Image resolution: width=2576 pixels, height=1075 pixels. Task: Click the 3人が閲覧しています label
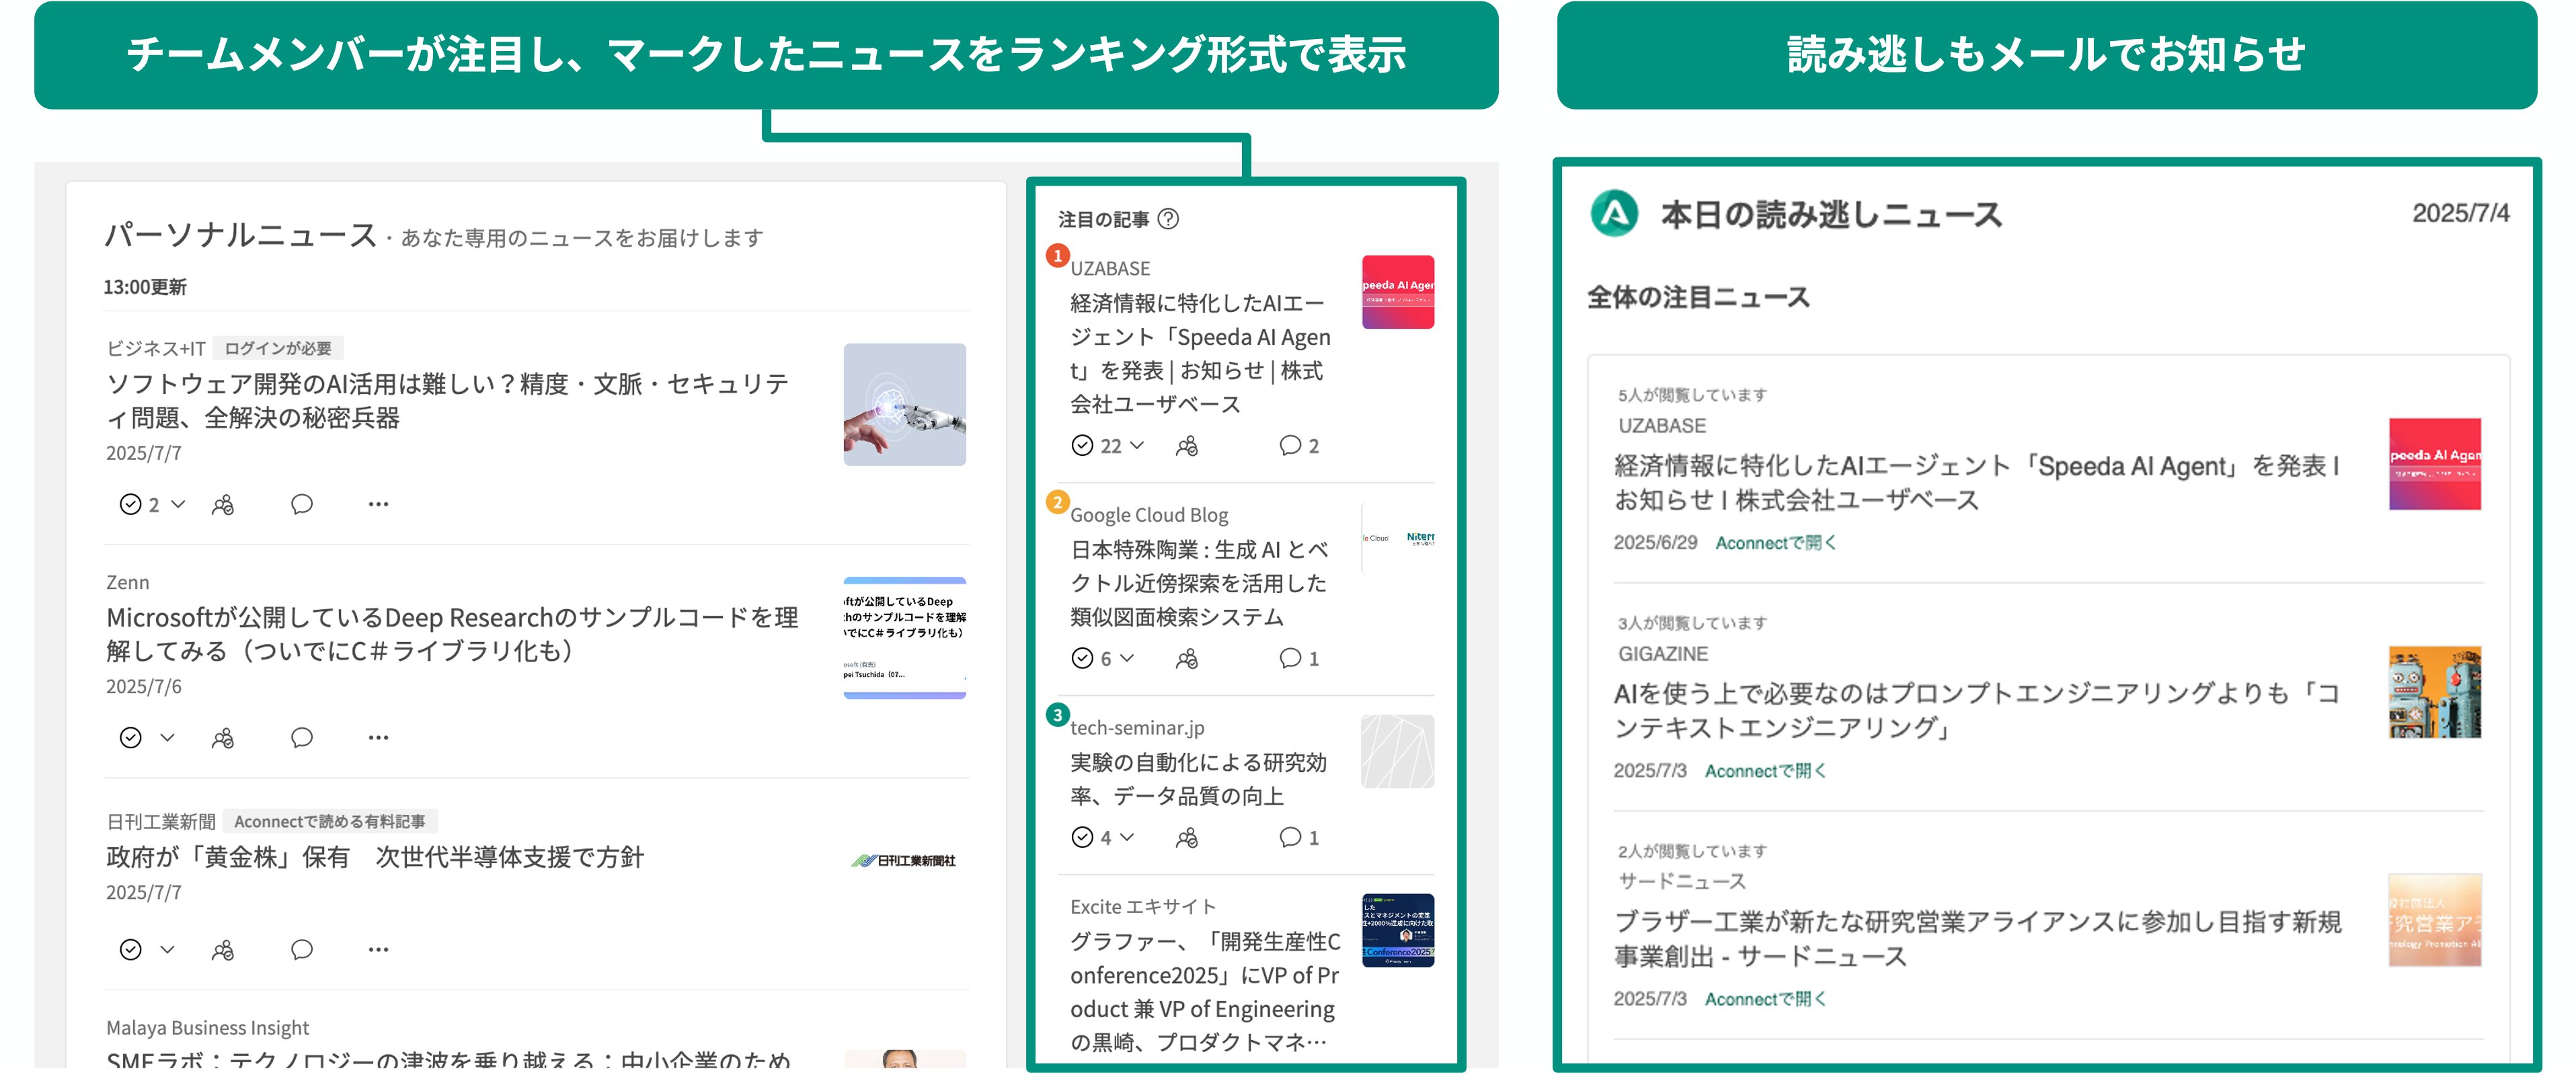pos(1692,623)
